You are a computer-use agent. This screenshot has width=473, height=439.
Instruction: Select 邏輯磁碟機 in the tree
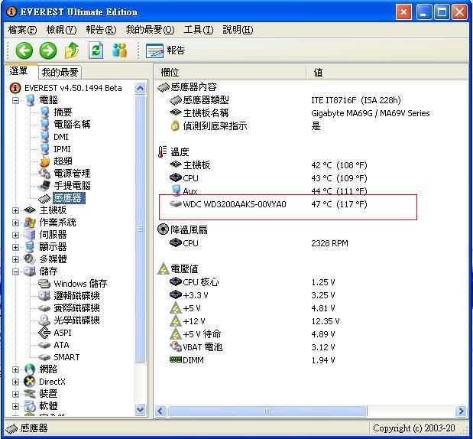coord(76,296)
